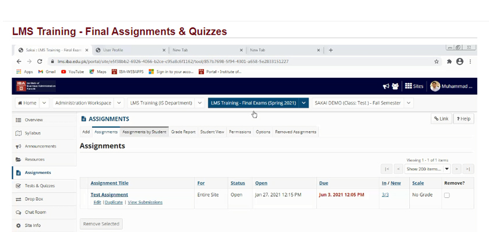Open the Gmail bookmark

(47, 71)
